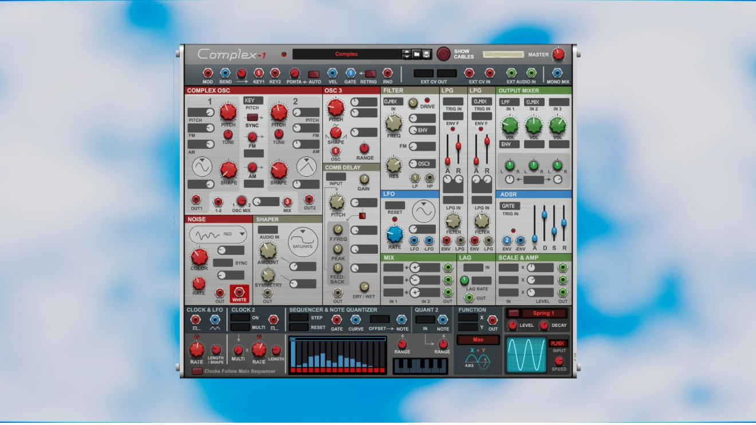Click the ADSR Sustain slider
The image size is (756, 425).
click(554, 230)
